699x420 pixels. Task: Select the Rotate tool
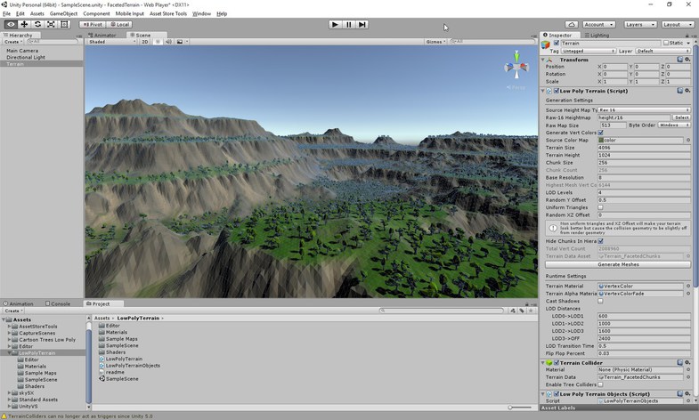[x=37, y=25]
